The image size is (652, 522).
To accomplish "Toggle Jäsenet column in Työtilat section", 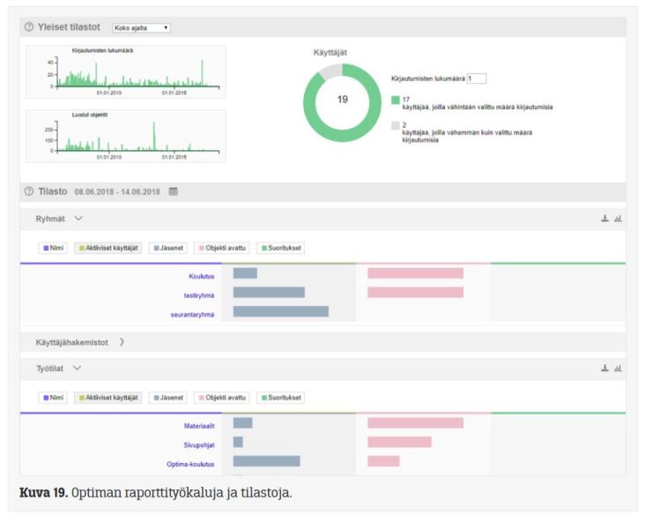I will click(167, 399).
